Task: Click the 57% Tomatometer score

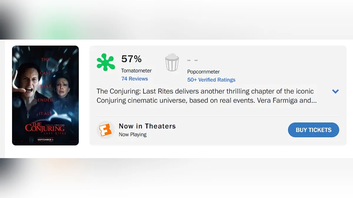Action: (x=131, y=59)
